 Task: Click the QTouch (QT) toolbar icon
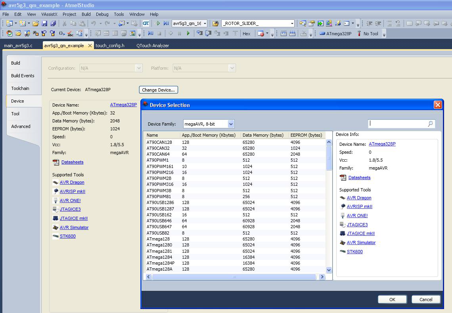[146, 23]
